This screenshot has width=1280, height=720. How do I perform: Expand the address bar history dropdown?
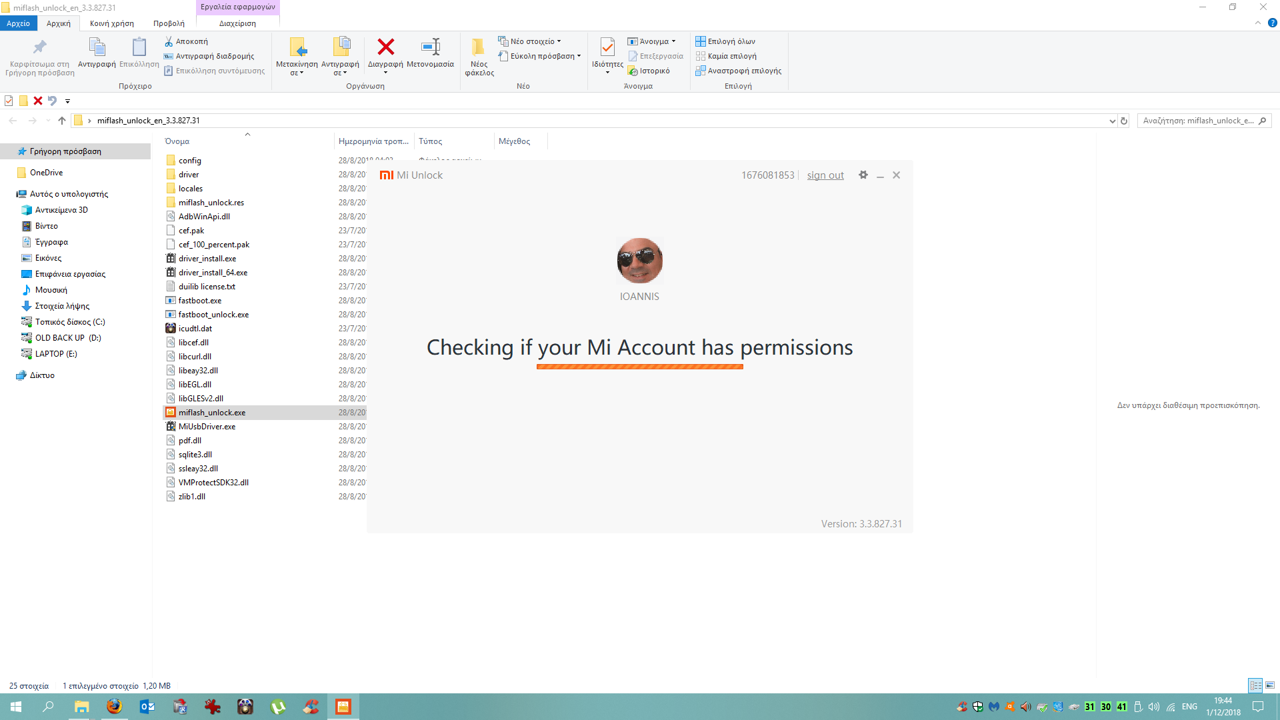tap(1112, 121)
